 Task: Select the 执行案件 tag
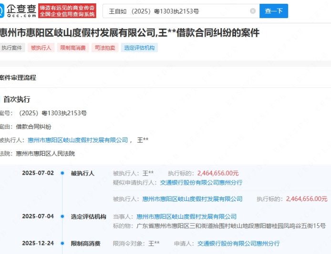12,48
